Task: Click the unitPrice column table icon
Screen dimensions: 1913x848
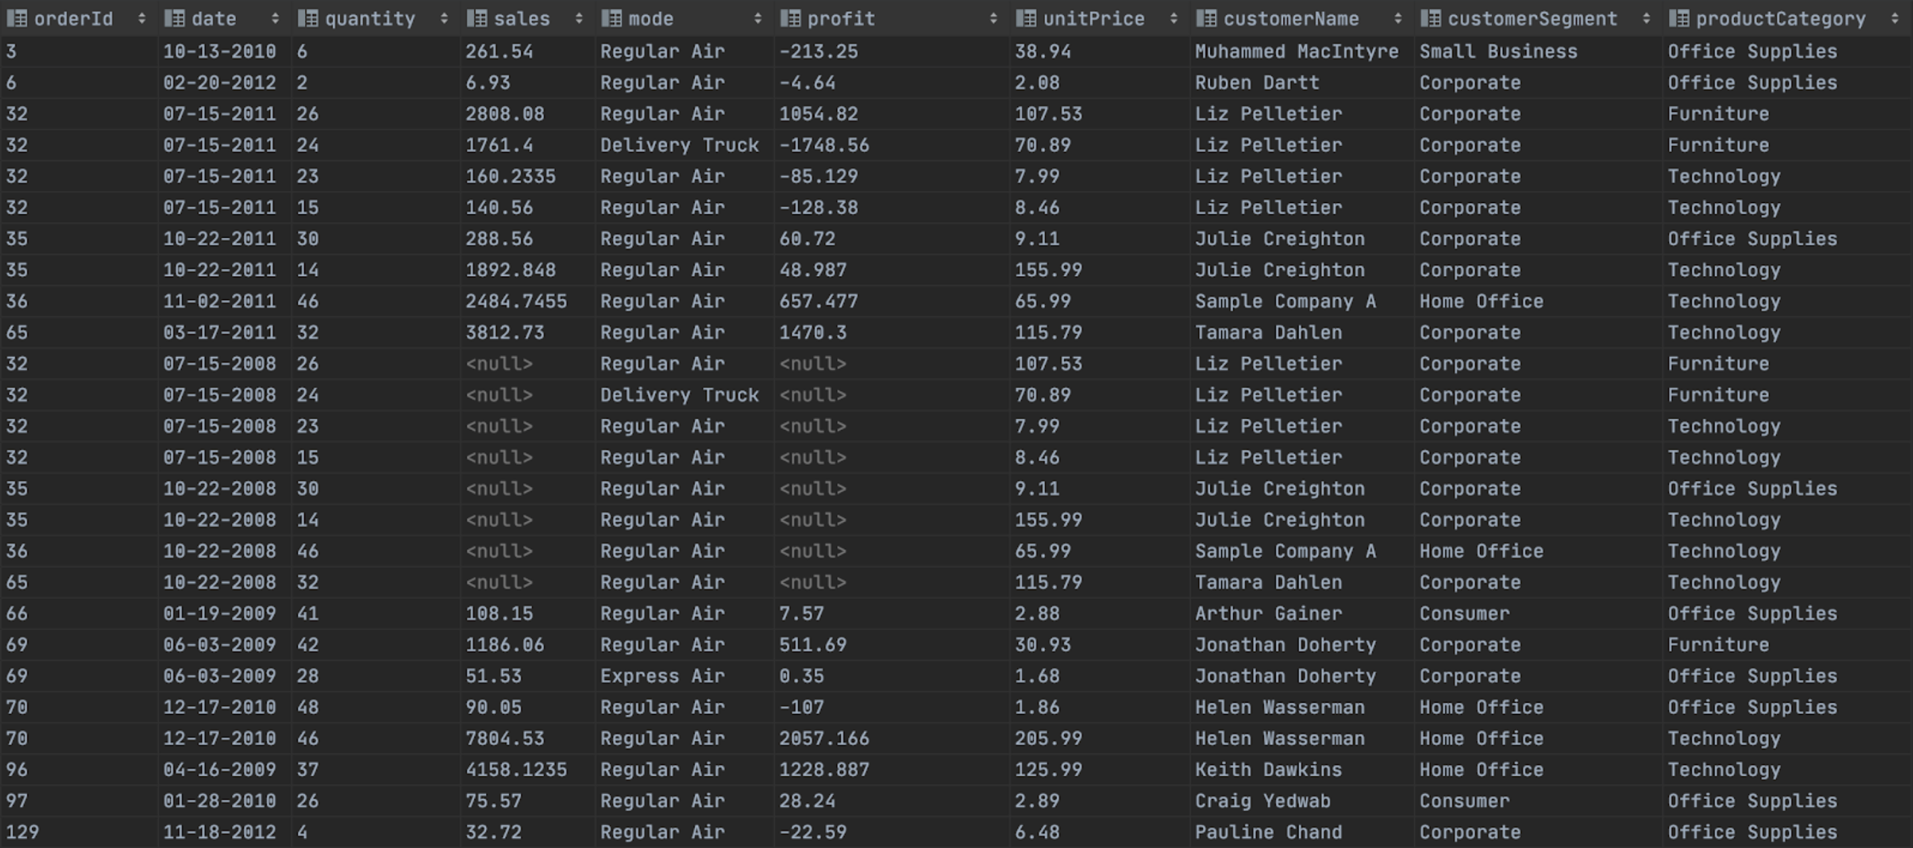Action: click(1026, 19)
